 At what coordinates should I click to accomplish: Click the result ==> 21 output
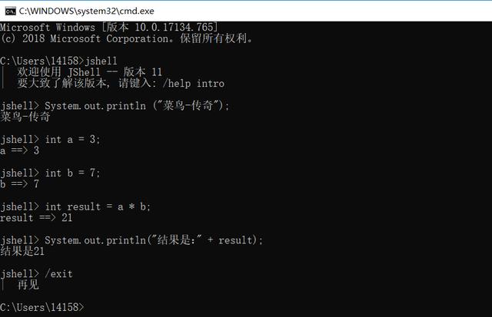[x=36, y=218]
